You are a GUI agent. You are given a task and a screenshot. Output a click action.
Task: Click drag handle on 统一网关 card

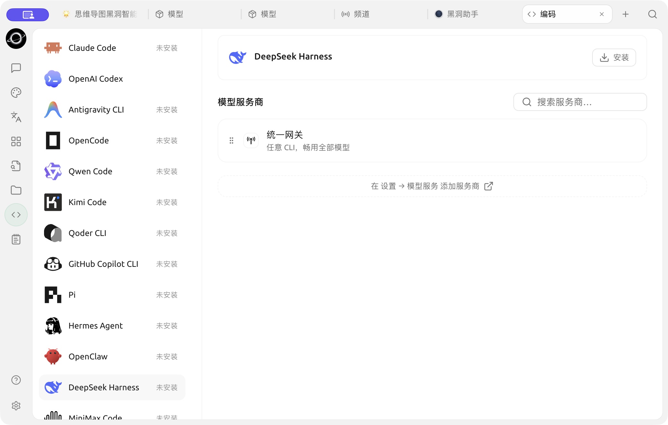click(231, 140)
